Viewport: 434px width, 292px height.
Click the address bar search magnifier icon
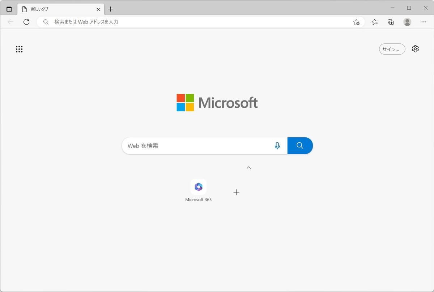tap(46, 22)
